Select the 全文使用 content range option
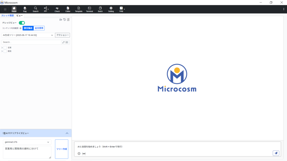The height and width of the screenshot is (161, 287). click(x=39, y=28)
